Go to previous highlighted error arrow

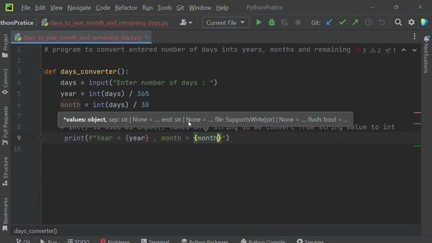[404, 50]
